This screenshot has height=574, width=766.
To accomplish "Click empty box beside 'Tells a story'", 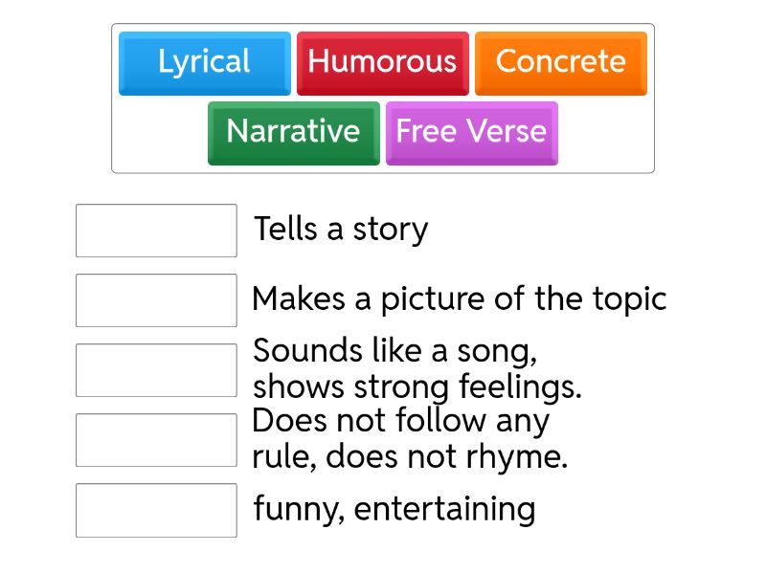I will point(156,231).
